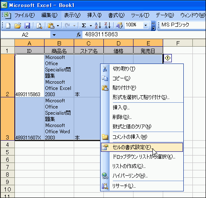Screen dimensions: 206x198
Task: Open the AutoSum dropdown arrow
Action: pyautogui.click(x=91, y=26)
